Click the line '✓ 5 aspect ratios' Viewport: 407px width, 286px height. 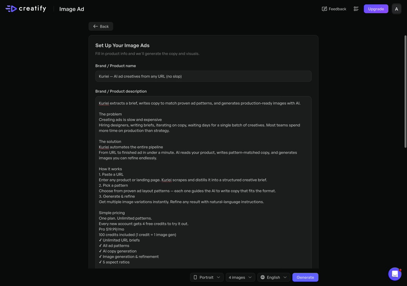click(x=114, y=262)
